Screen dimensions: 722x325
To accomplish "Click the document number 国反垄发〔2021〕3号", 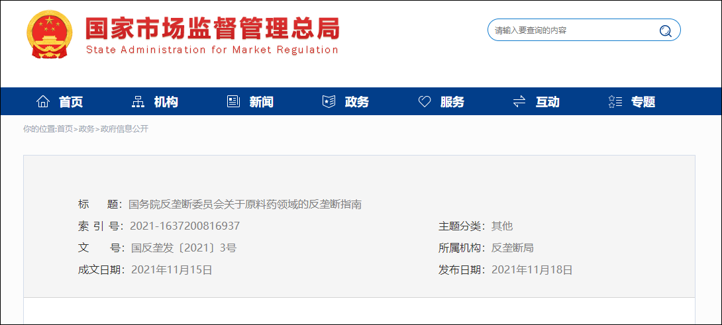I will 183,248.
